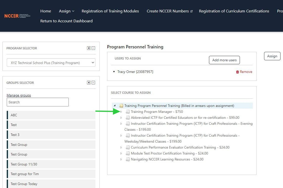Click the course icon beside Training Program Manager
The width and height of the screenshot is (283, 188).
(128, 111)
